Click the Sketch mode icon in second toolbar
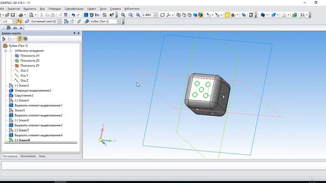 pos(66,21)
